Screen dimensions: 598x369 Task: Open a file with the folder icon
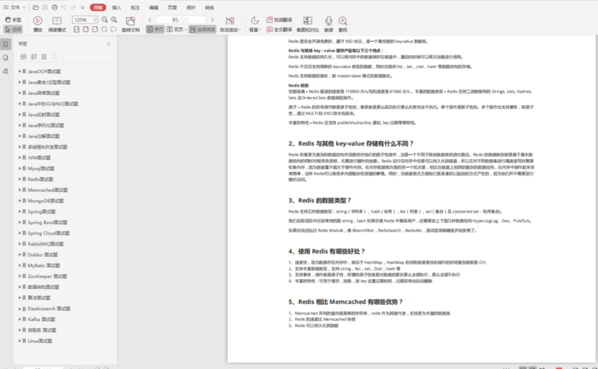[35, 7]
